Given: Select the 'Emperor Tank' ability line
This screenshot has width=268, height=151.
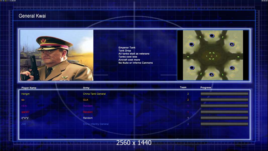Looking at the screenshot, I should pyautogui.click(x=127, y=48).
